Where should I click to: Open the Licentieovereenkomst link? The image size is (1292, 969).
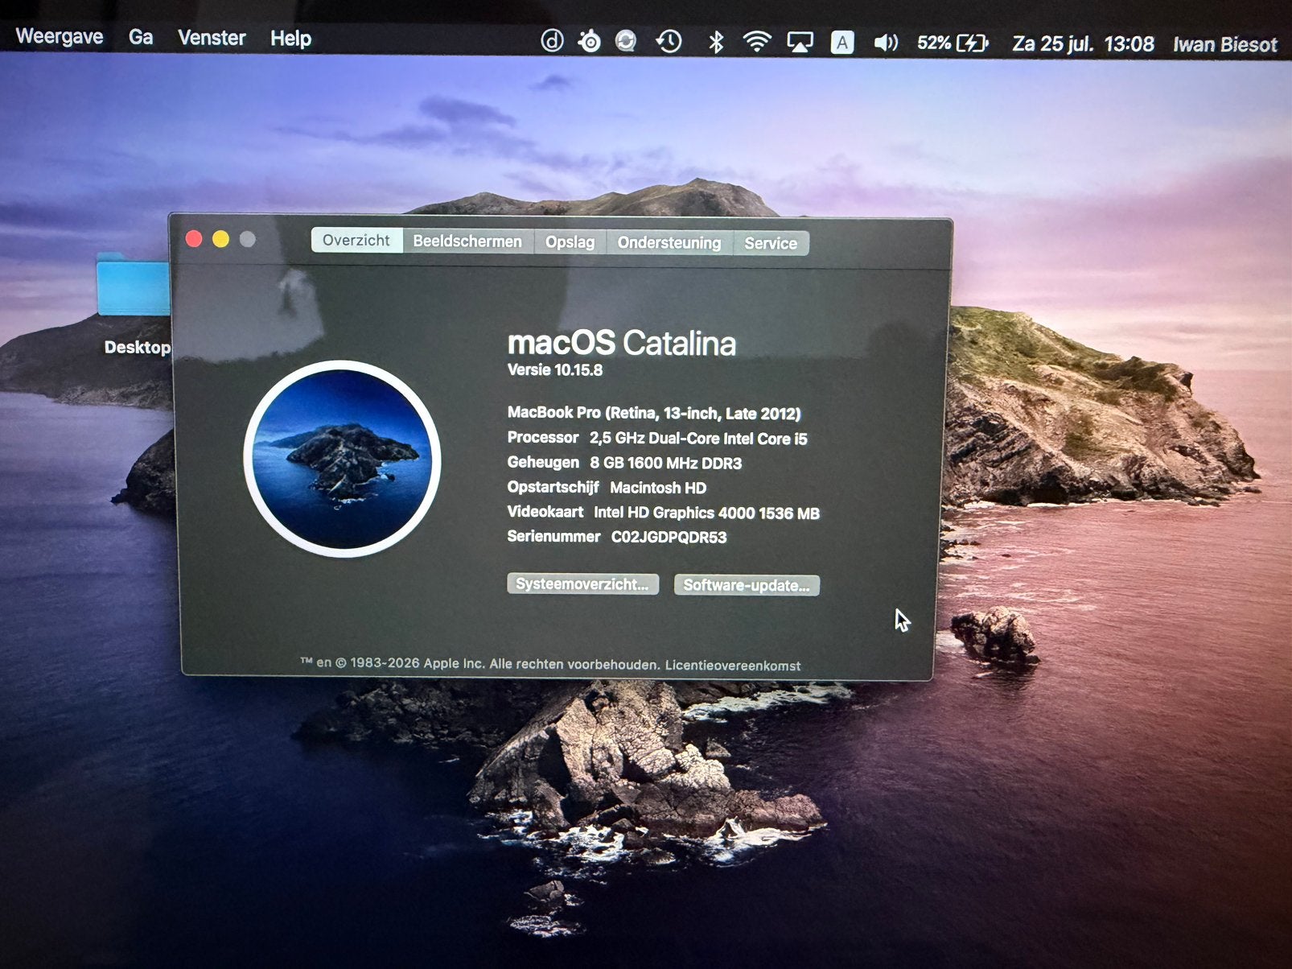[733, 666]
